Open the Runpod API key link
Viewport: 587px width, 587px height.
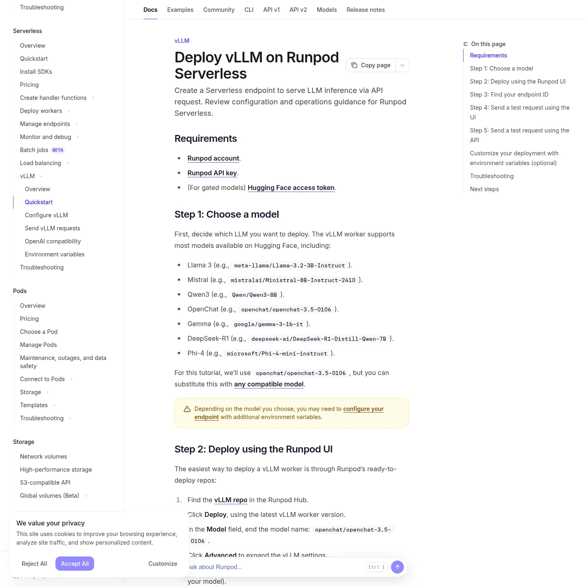pos(212,173)
